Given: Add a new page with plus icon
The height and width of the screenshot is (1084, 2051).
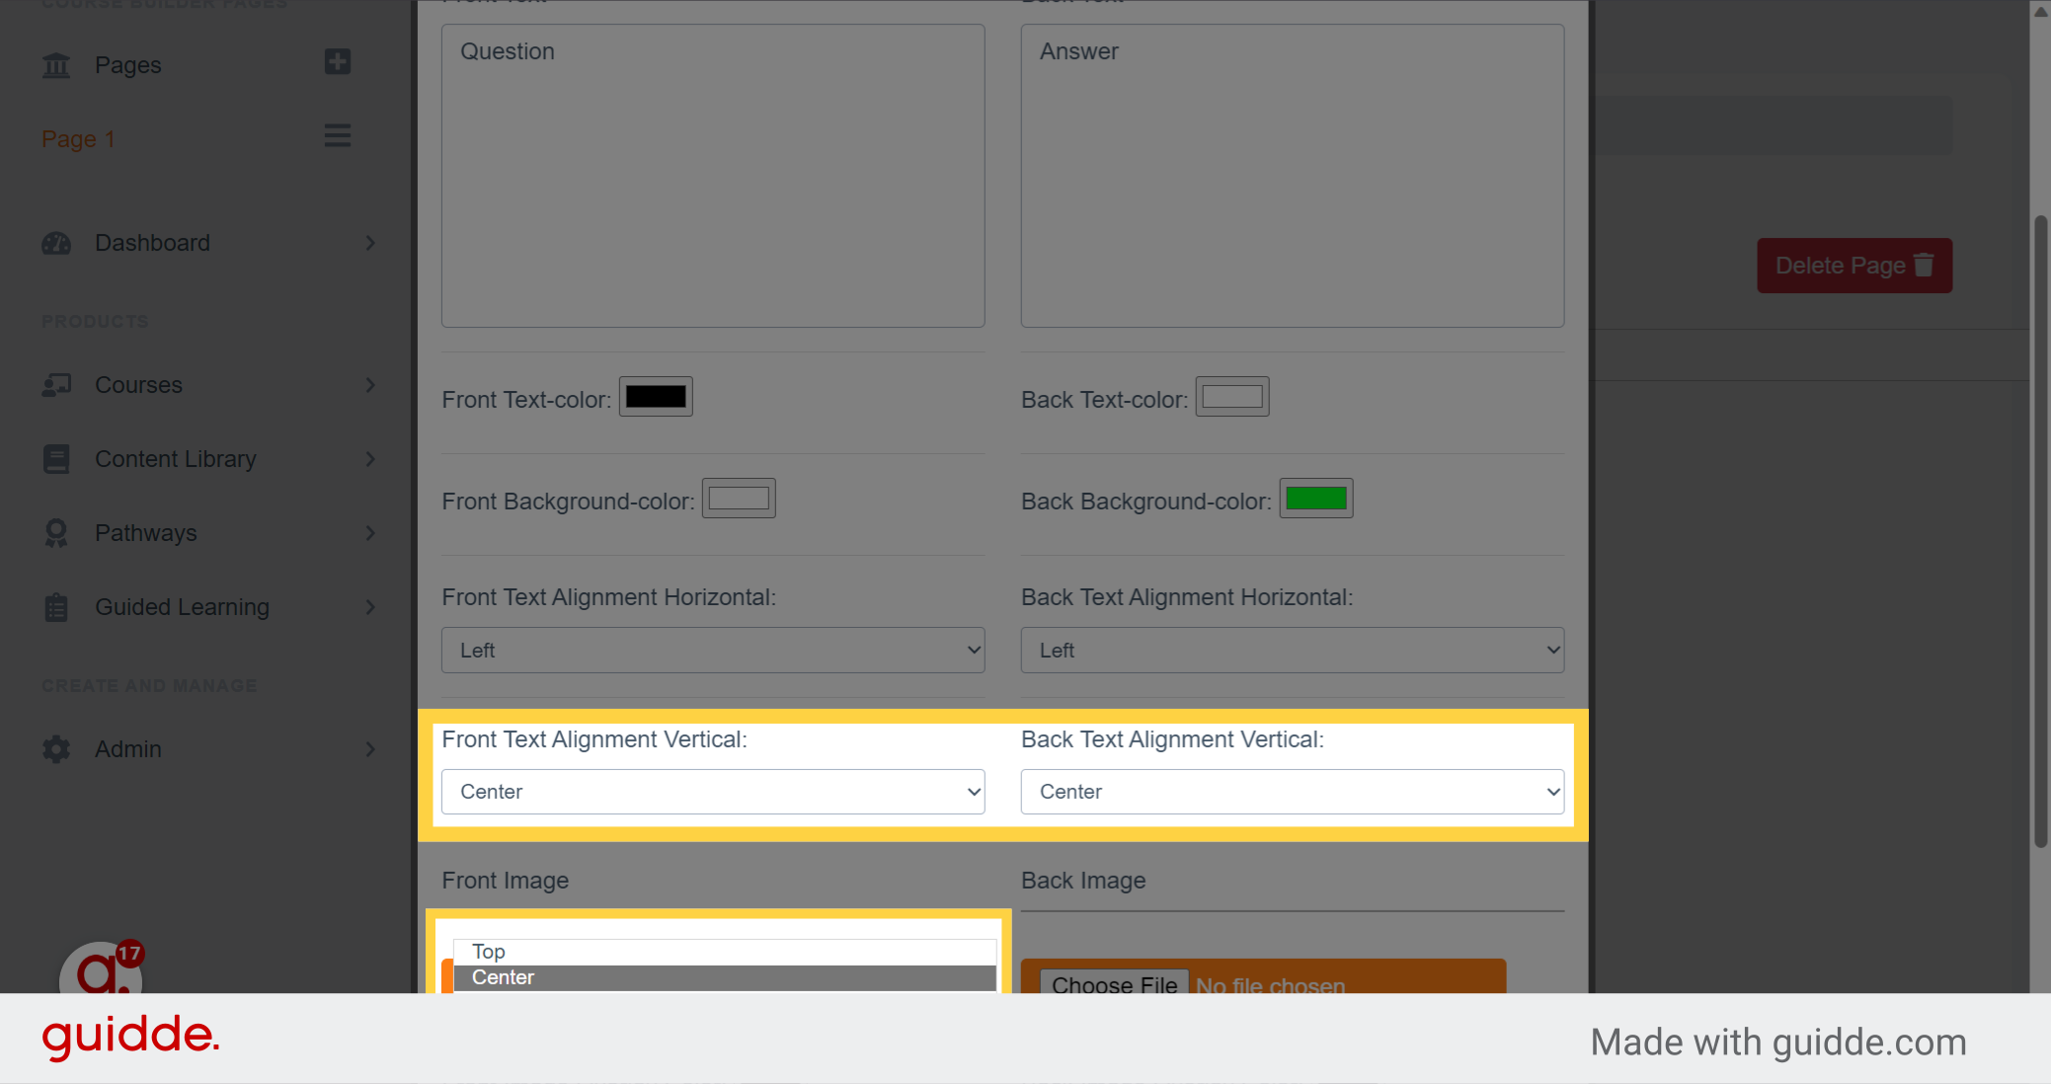Looking at the screenshot, I should [x=338, y=62].
